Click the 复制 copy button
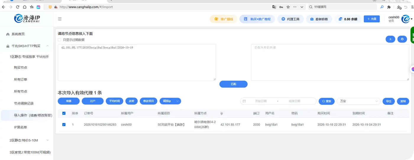414x160 pixels. [403, 101]
